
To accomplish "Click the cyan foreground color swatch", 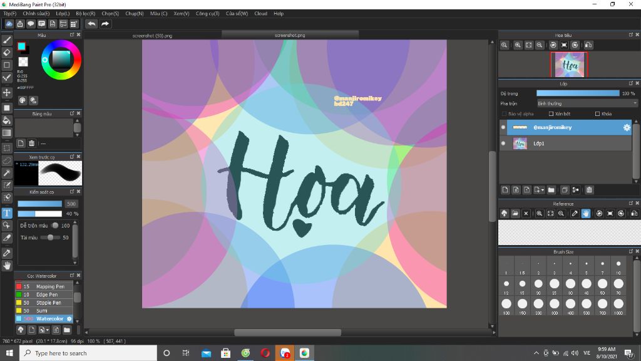I will click(x=21, y=46).
